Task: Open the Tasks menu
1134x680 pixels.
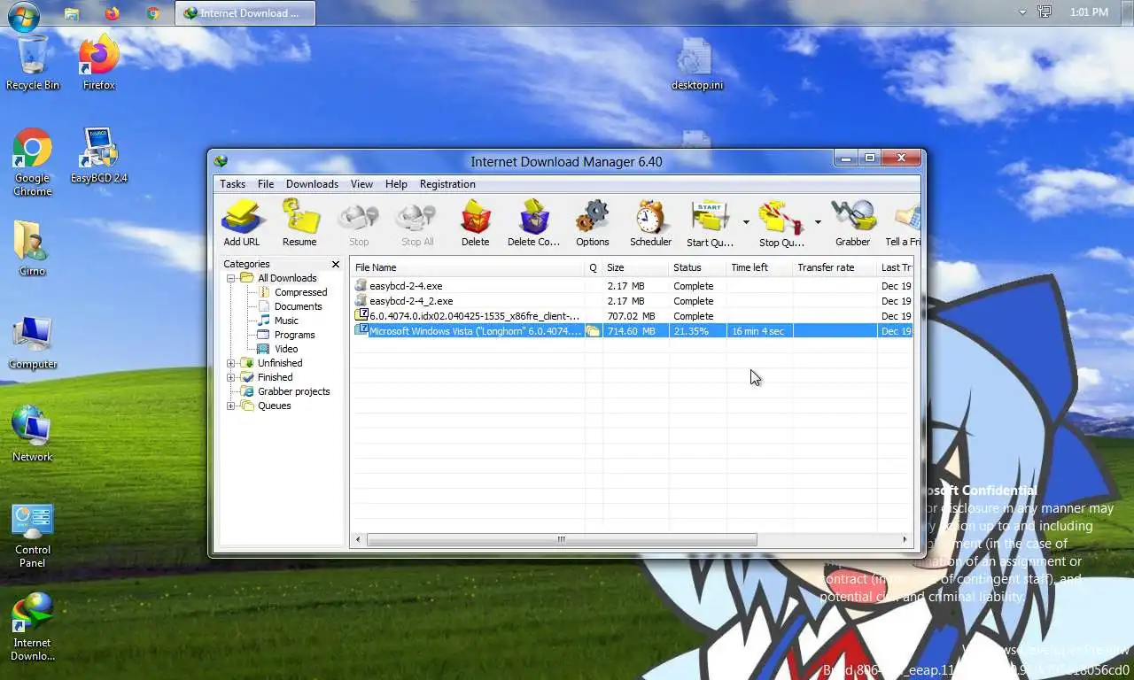Action: (x=232, y=184)
